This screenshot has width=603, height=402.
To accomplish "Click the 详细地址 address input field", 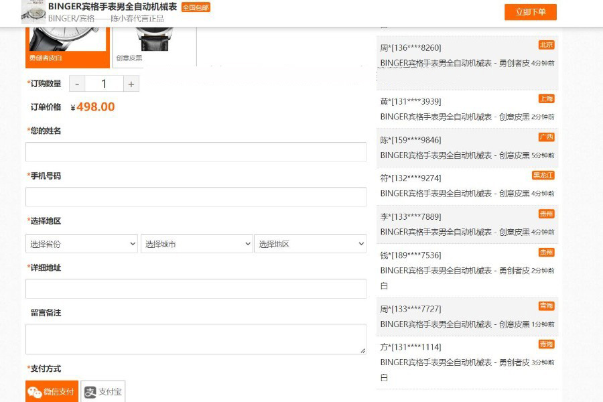I will pyautogui.click(x=196, y=289).
